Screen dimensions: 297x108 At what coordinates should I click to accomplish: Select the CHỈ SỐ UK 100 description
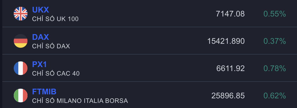coord(55,19)
